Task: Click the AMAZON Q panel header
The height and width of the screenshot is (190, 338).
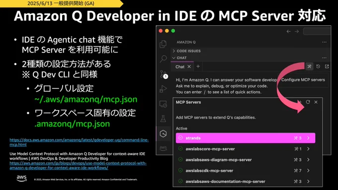Action: tap(186, 42)
